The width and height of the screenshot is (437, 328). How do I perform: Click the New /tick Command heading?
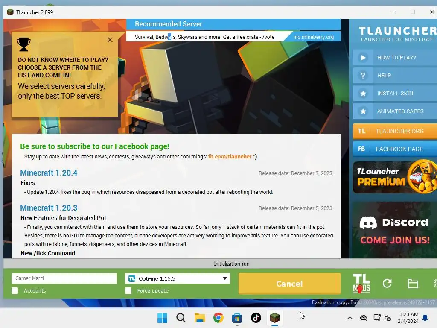tap(48, 253)
